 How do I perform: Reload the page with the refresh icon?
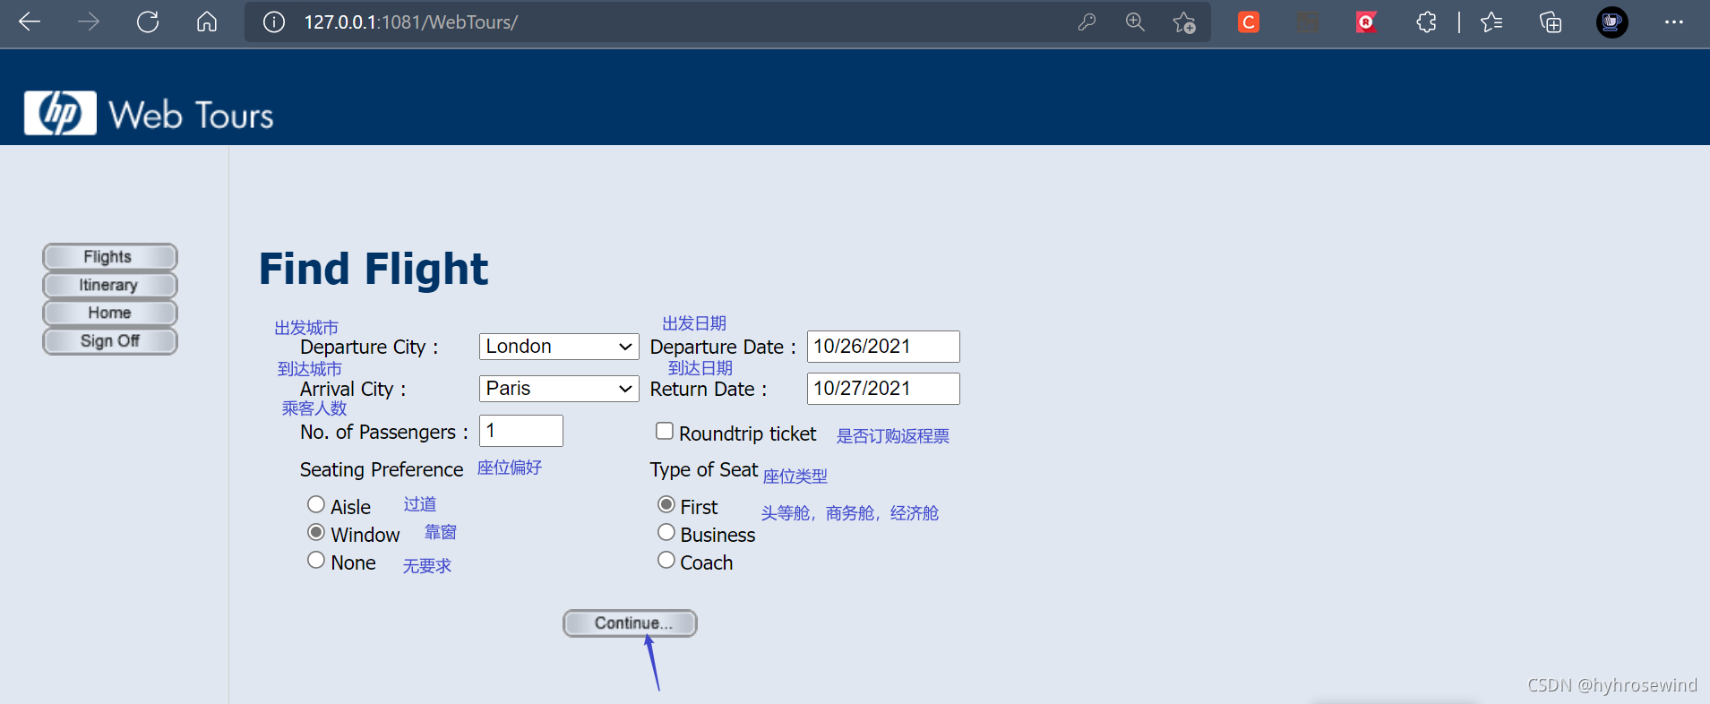[x=148, y=21]
